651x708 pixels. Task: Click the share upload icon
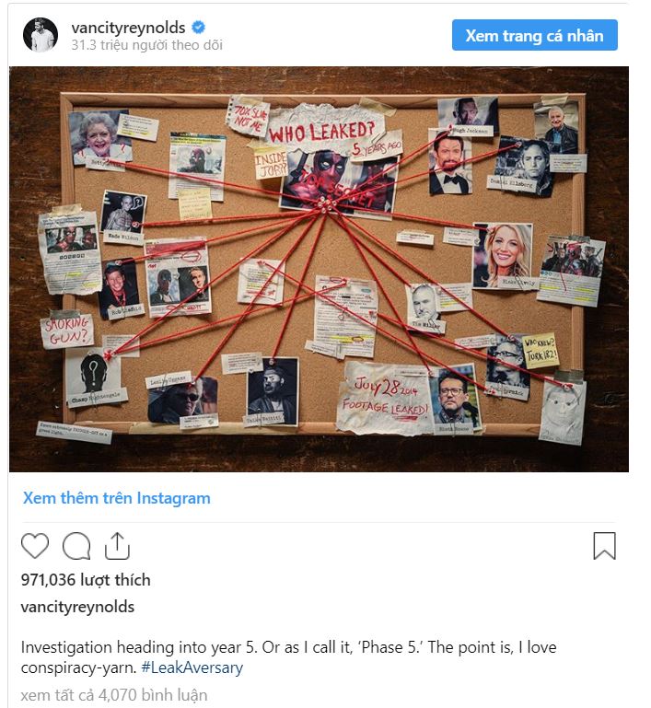pyautogui.click(x=117, y=546)
